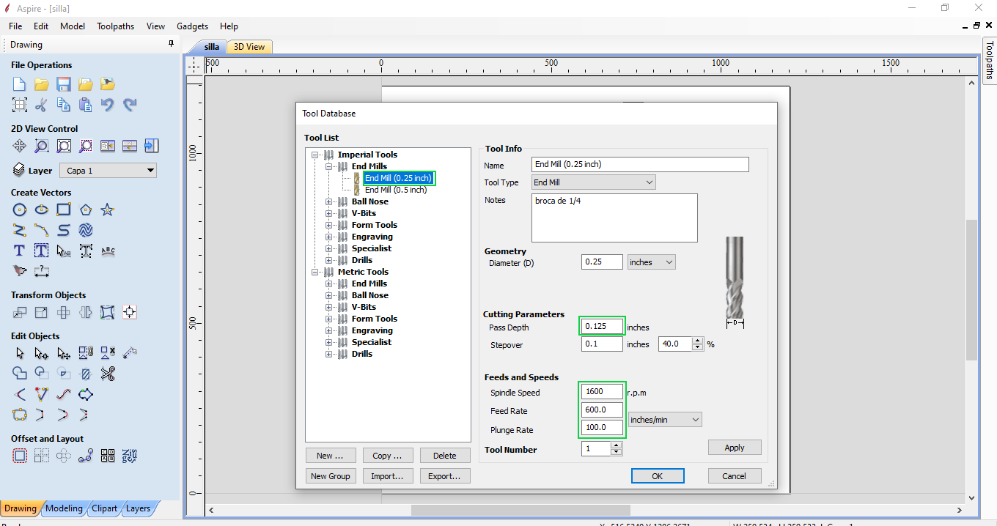Select the Draw Ellipse tool
The height and width of the screenshot is (526, 997).
click(x=42, y=210)
